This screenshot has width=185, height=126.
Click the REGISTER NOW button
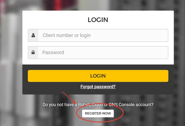[98, 113]
